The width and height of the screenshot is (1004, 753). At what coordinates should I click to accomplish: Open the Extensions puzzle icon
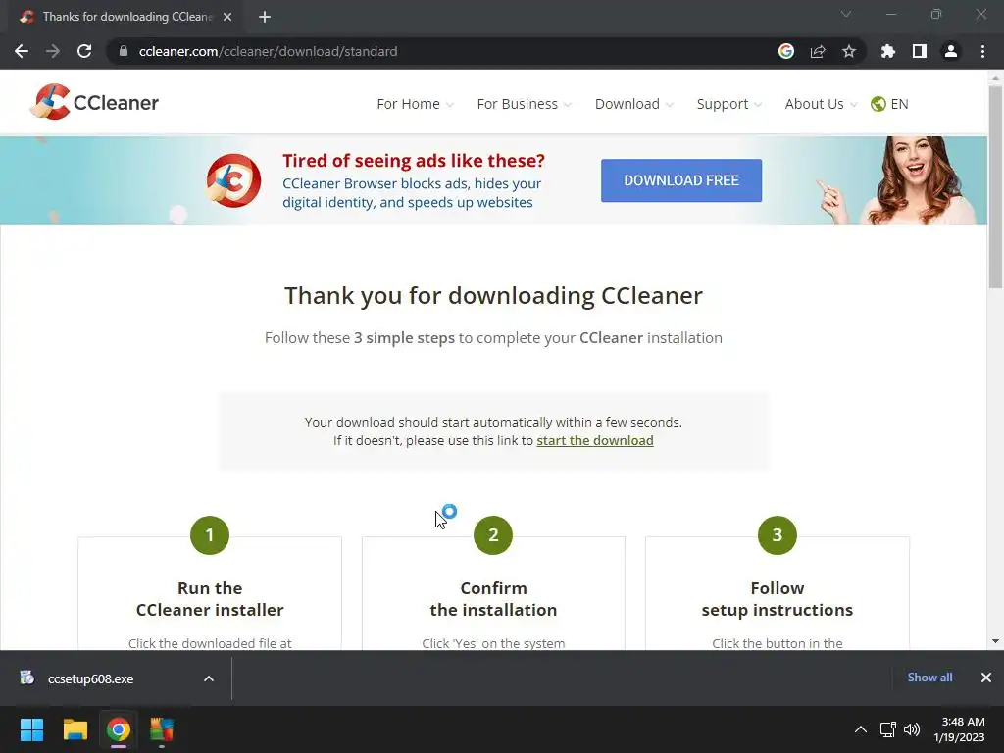888,51
